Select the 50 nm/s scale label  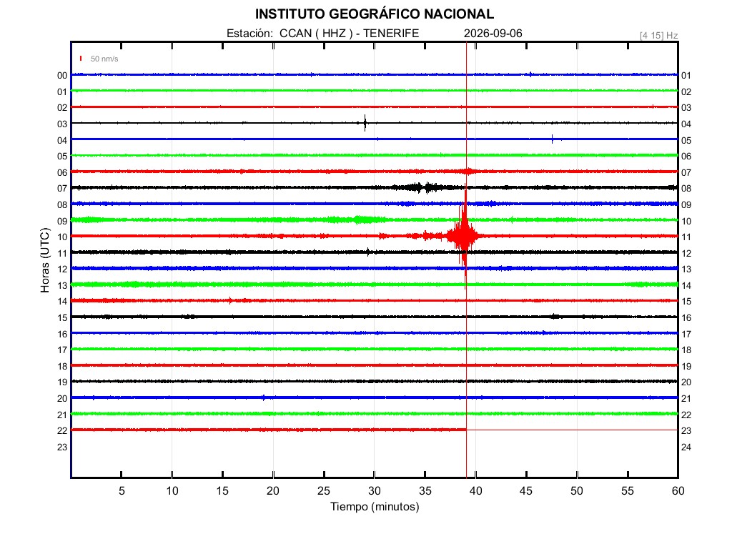(104, 59)
